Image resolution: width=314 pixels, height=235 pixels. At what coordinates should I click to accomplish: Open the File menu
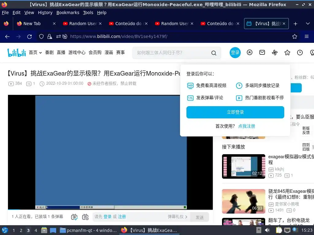(5, 13)
